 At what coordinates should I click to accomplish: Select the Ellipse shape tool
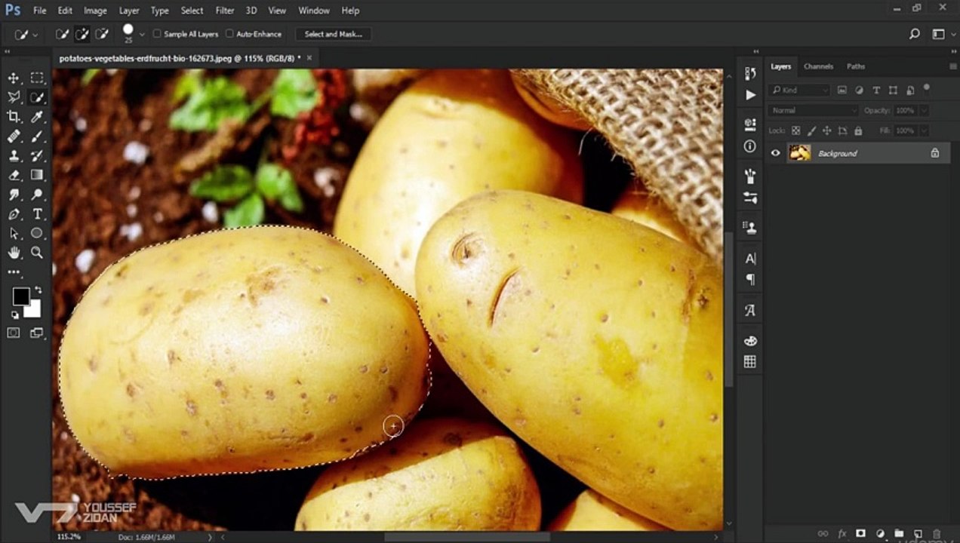36,234
